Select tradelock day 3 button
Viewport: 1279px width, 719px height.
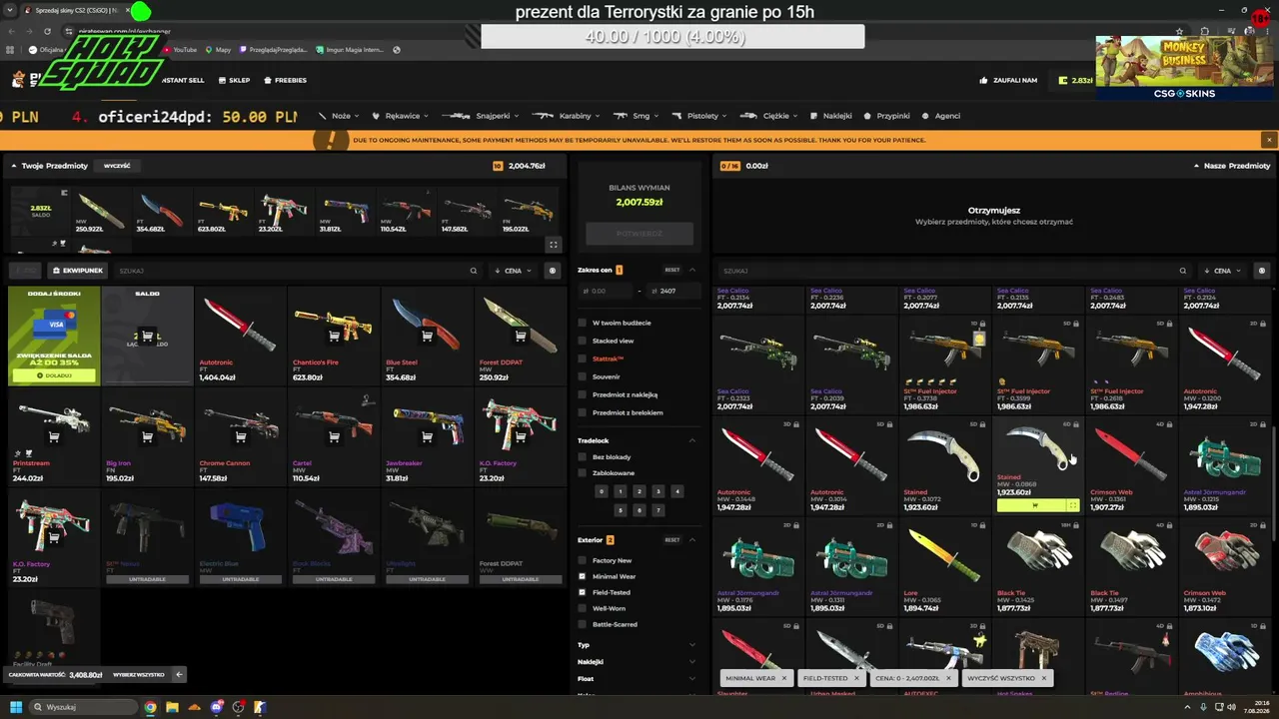click(657, 491)
